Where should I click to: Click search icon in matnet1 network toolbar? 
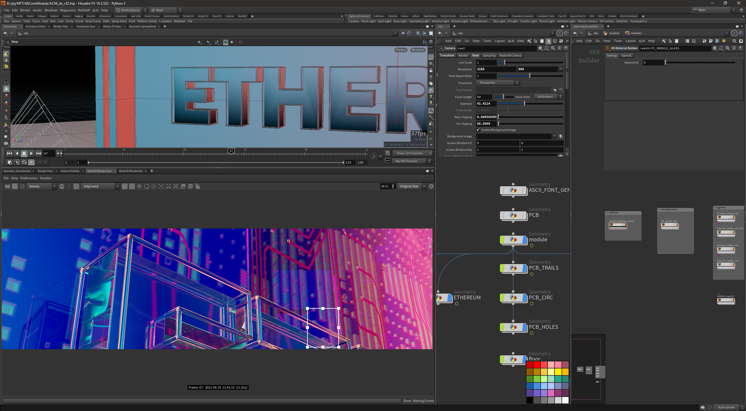coord(735,41)
